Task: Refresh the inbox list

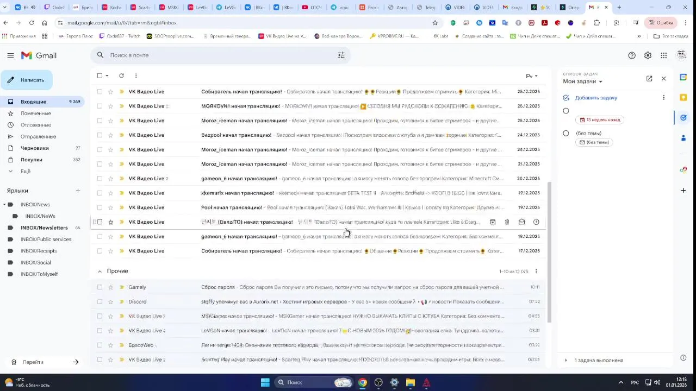Action: (121, 75)
